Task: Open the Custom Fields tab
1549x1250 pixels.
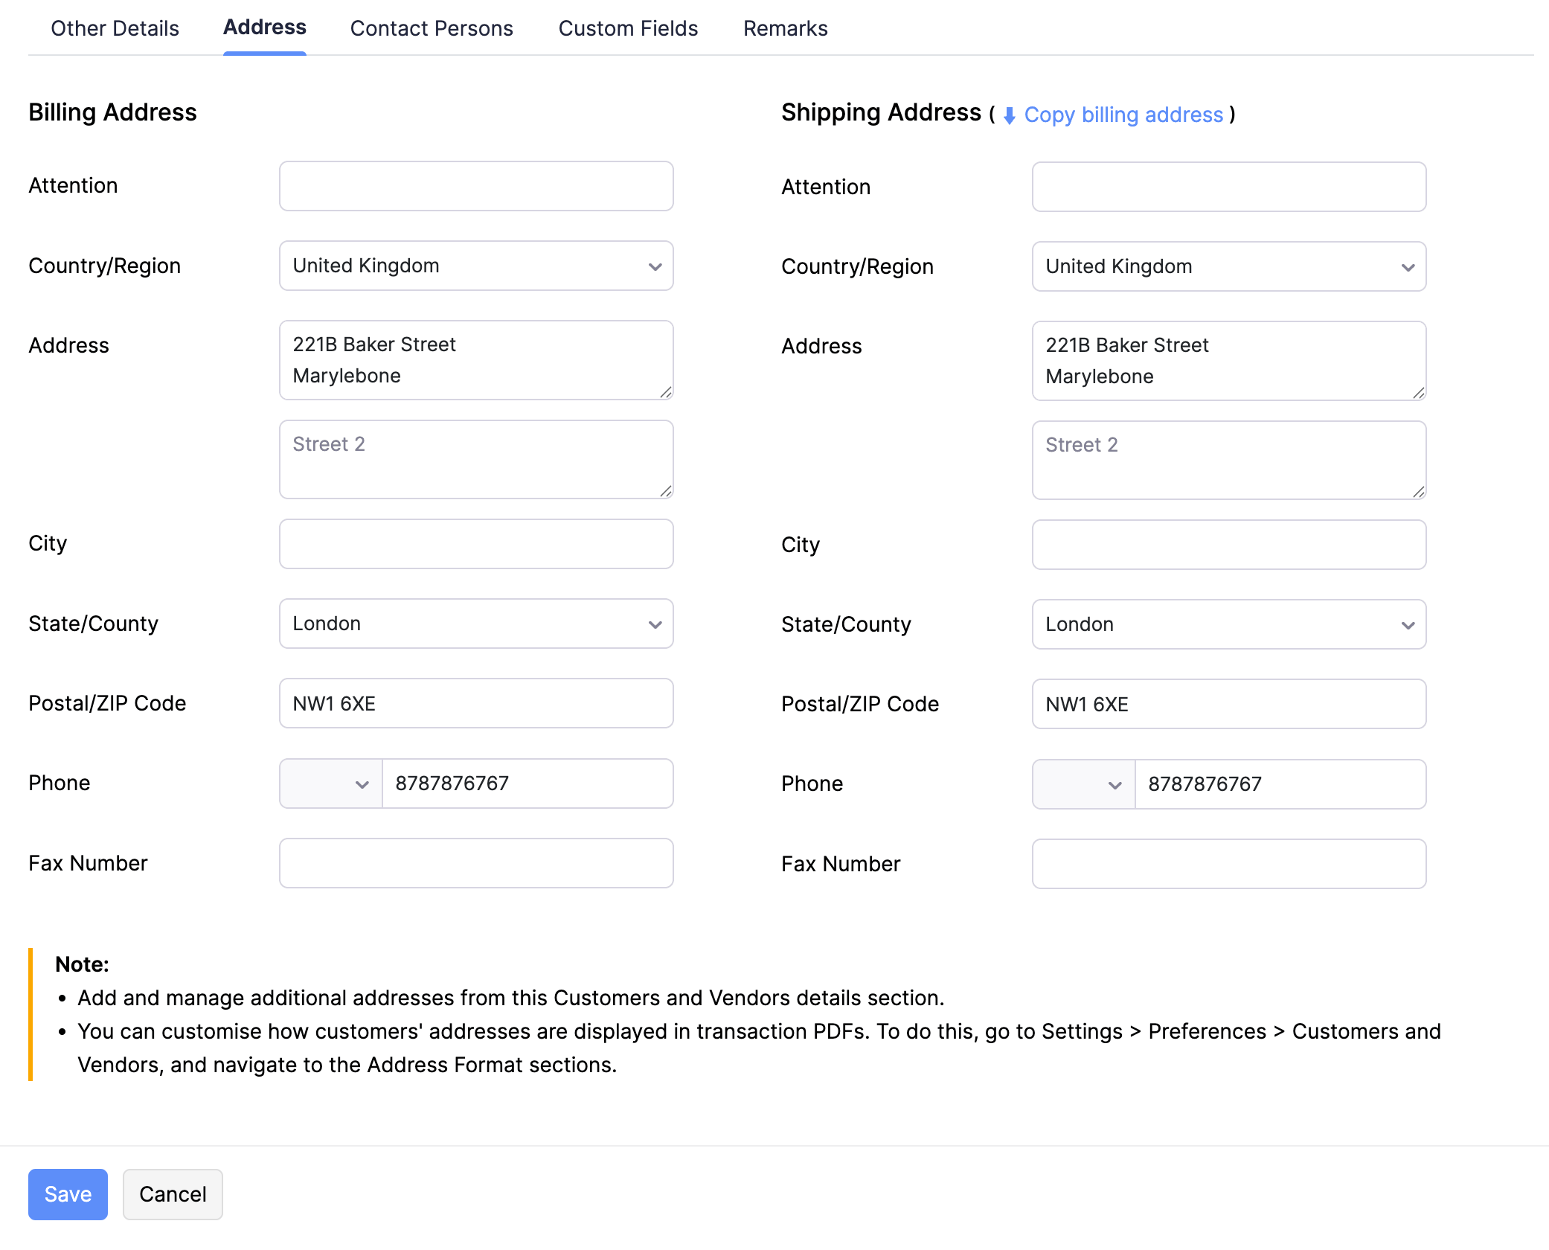Action: coord(628,28)
